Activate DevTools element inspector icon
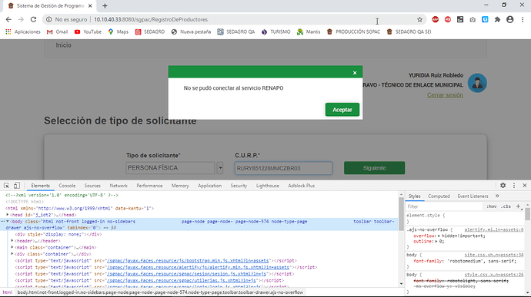This screenshot has width=531, height=297. pyautogui.click(x=6, y=186)
